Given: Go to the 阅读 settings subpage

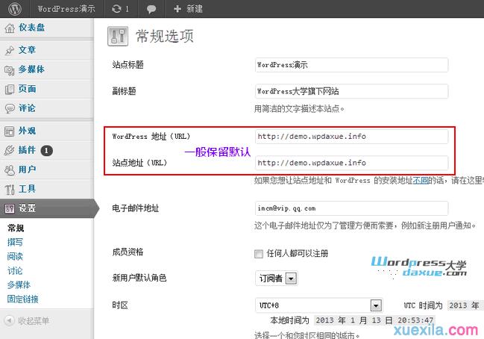Looking at the screenshot, I should coord(15,257).
